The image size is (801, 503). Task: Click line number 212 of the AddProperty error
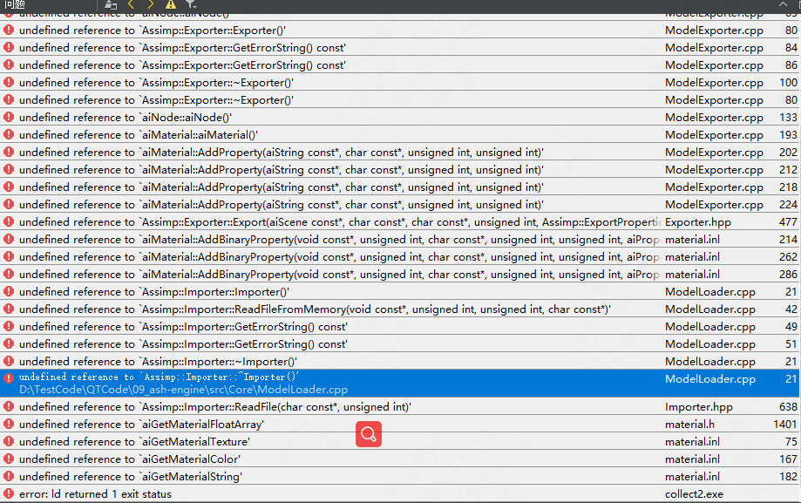coord(788,170)
